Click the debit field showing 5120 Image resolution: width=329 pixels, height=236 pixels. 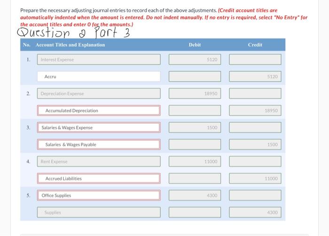[x=195, y=60]
